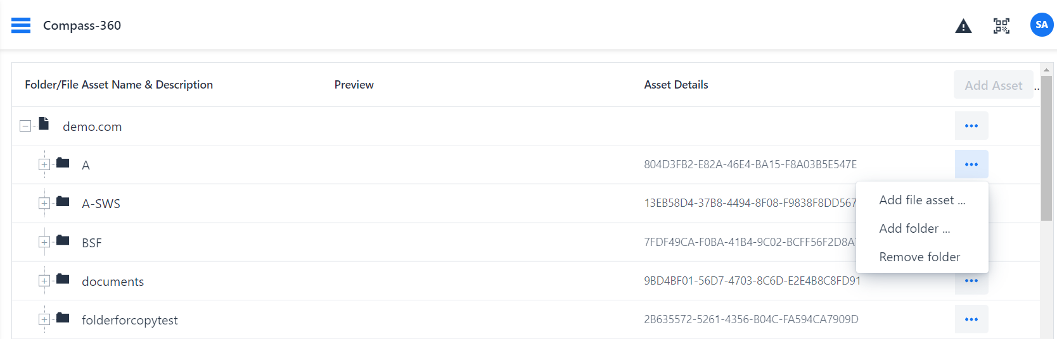Viewport: 1057px width, 339px height.
Task: Choose 'Add file asset ...' from menu
Action: (x=921, y=200)
